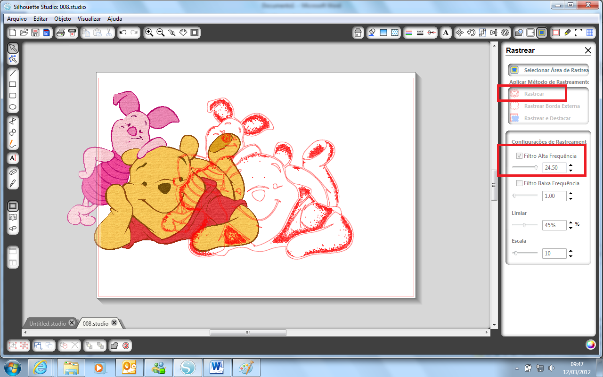The width and height of the screenshot is (603, 377).
Task: Adjust the Filtro Alta Frequência slider
Action: point(536,167)
